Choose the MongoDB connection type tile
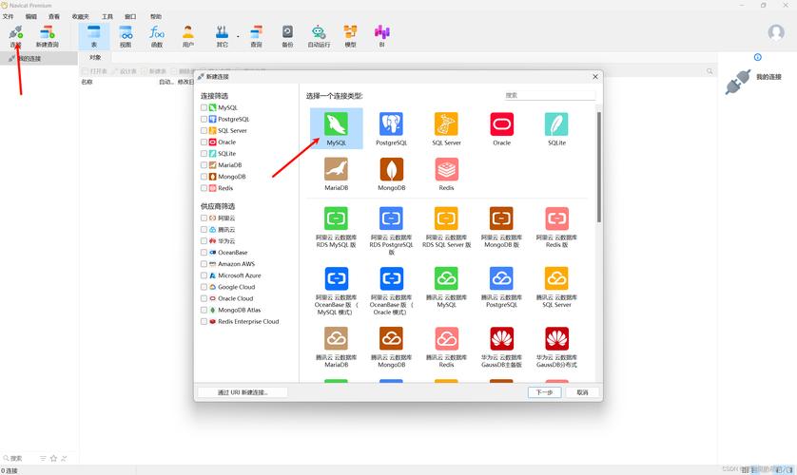Viewport: 797px width, 475px height. tap(392, 174)
